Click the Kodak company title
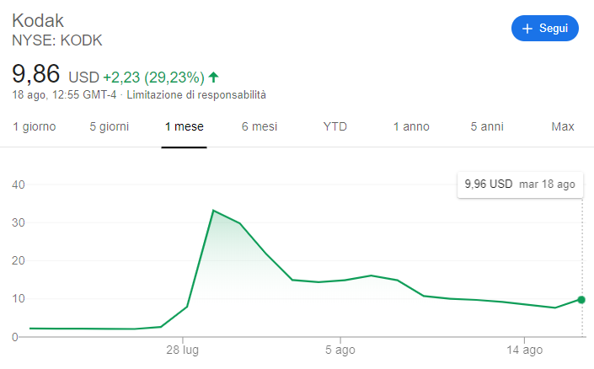Image resolution: width=594 pixels, height=369 pixels. coord(38,20)
